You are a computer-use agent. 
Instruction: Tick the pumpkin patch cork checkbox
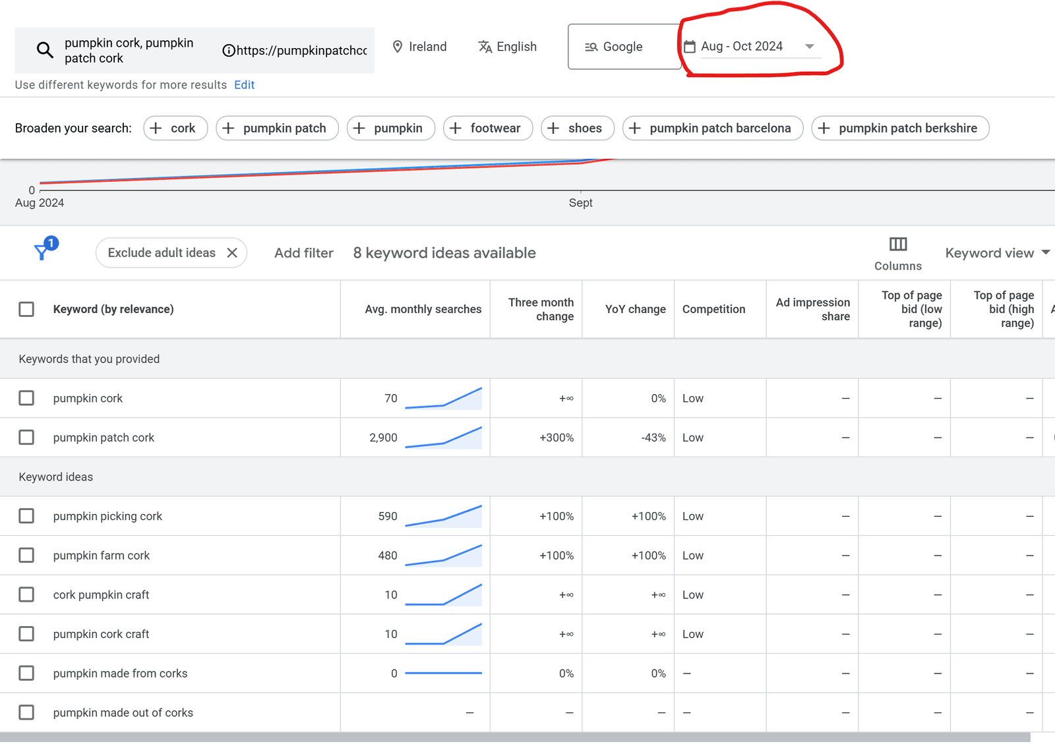tap(26, 438)
